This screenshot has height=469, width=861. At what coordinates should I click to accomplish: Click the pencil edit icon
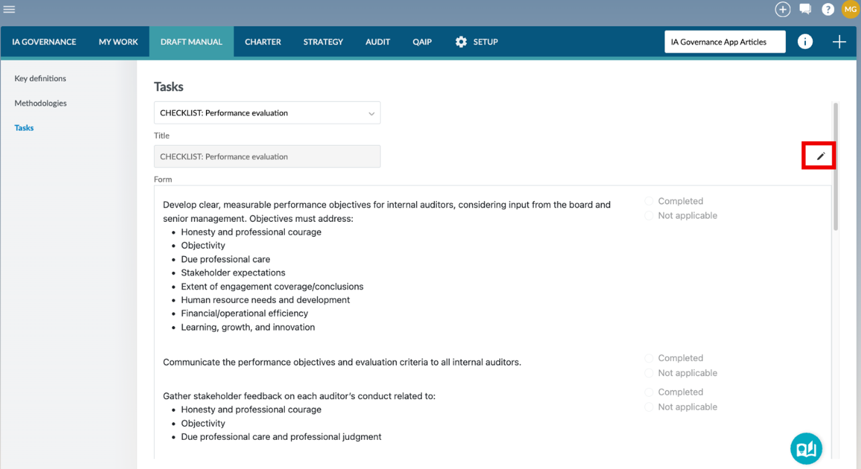[x=821, y=156]
